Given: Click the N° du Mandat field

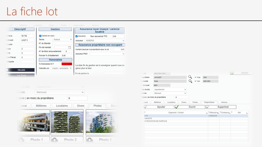Looking at the screenshot, I should pos(62,43).
